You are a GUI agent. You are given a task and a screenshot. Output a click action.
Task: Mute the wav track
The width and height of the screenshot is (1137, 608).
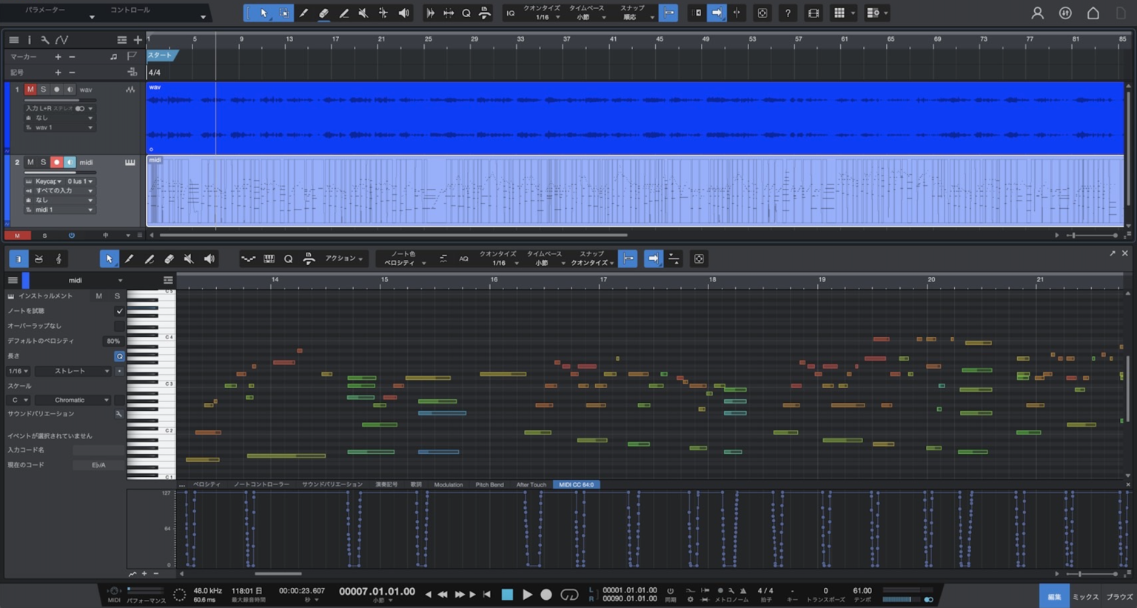pyautogui.click(x=30, y=90)
